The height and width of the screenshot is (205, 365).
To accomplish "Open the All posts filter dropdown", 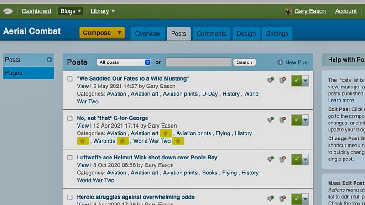I will point(124,62).
